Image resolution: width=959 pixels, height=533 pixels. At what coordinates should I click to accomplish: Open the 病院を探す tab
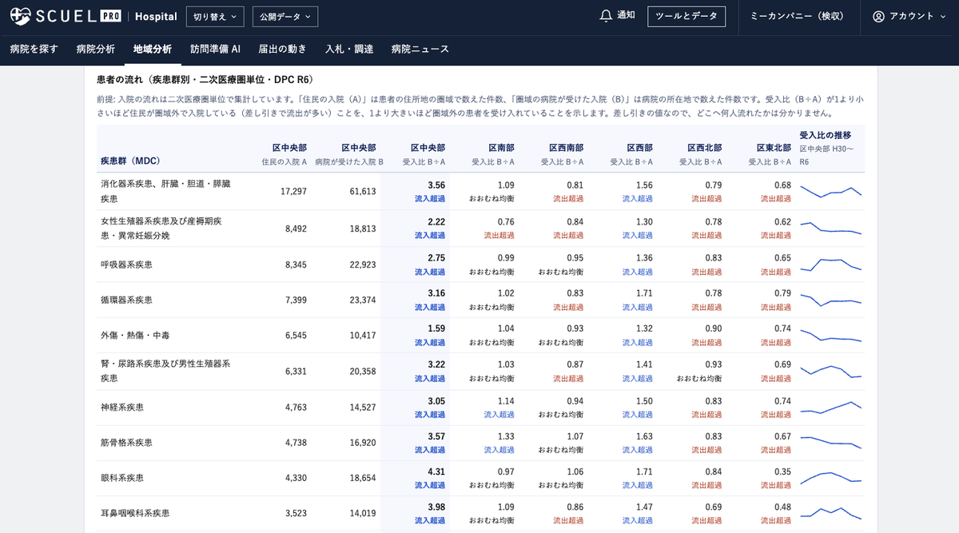(34, 49)
